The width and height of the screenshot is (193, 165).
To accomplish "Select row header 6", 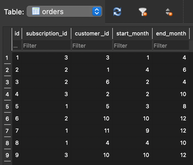I will [x=7, y=119].
